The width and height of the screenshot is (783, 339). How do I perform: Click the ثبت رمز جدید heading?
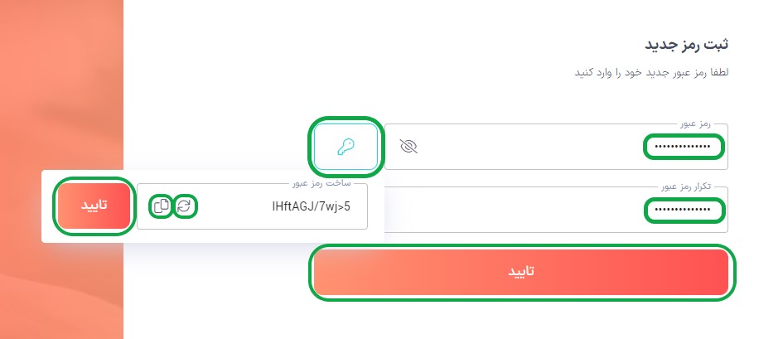687,45
